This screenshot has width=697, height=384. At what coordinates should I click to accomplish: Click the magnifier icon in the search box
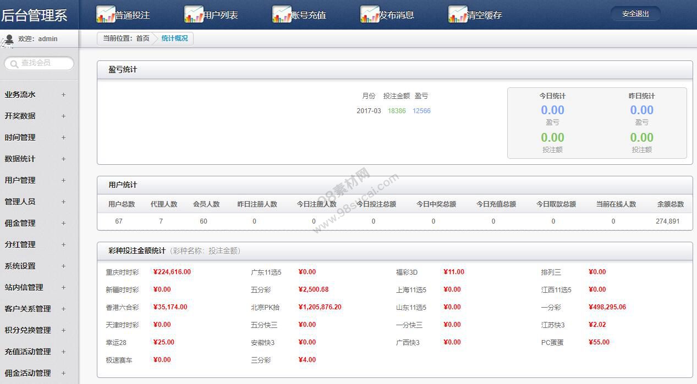13,64
